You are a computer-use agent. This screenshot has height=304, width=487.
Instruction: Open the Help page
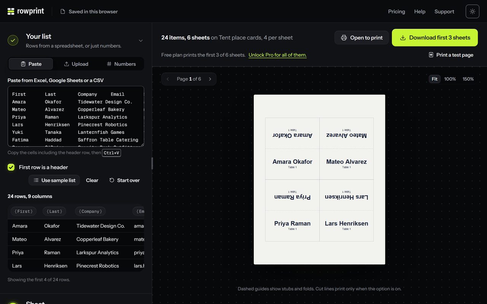pyautogui.click(x=420, y=11)
